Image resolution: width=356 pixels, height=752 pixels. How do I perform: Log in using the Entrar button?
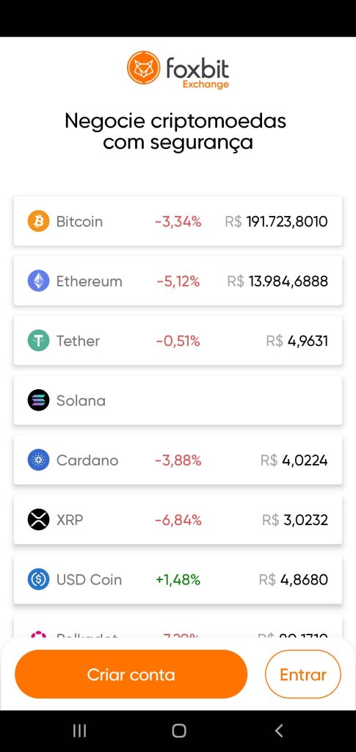point(303,674)
